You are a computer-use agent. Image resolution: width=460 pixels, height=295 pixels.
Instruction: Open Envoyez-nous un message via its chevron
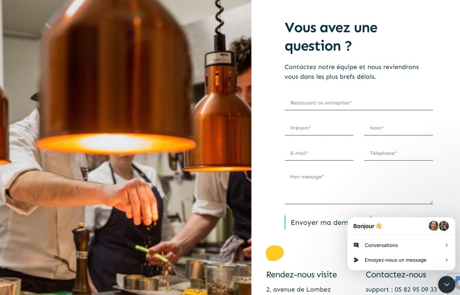pyautogui.click(x=446, y=260)
